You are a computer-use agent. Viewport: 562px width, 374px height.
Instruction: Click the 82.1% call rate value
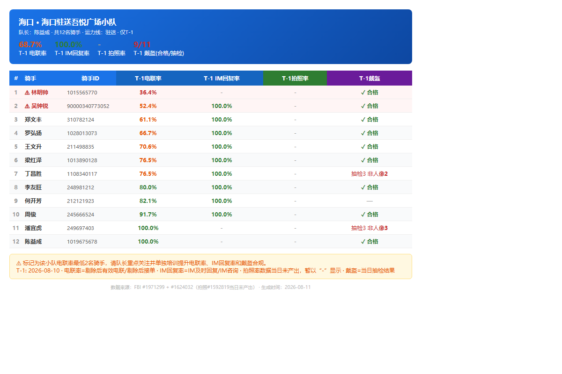click(x=148, y=201)
